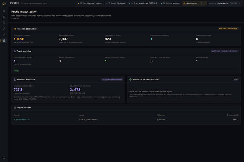The height and width of the screenshot is (162, 244).
Task: Click the quantified reduction cell
Action: tap(161, 120)
